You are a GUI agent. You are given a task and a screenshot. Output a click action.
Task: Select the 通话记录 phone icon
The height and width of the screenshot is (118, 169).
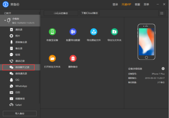point(11,61)
